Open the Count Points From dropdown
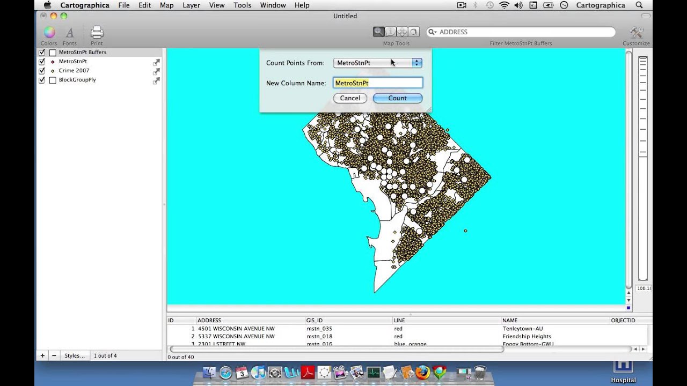The width and height of the screenshot is (687, 386). point(378,63)
